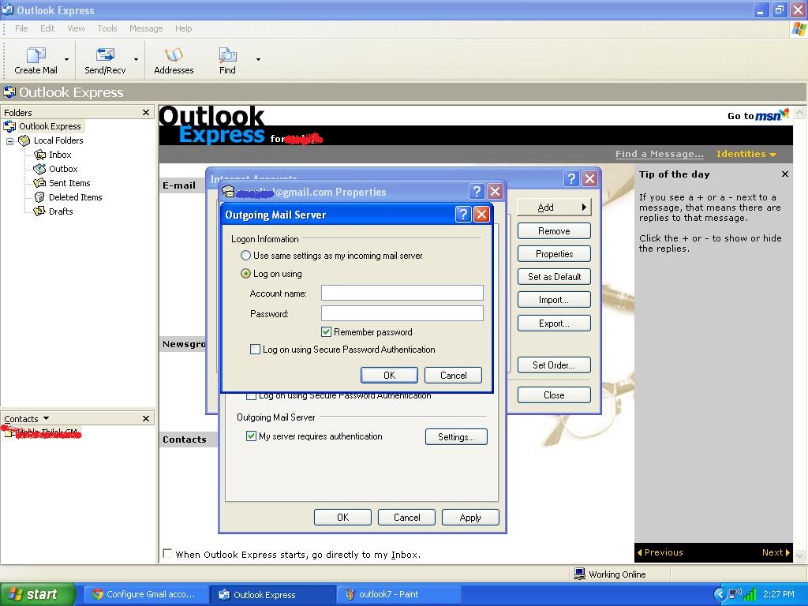Viewport: 808px width, 606px height.
Task: Close the Folders pane
Action: (146, 112)
